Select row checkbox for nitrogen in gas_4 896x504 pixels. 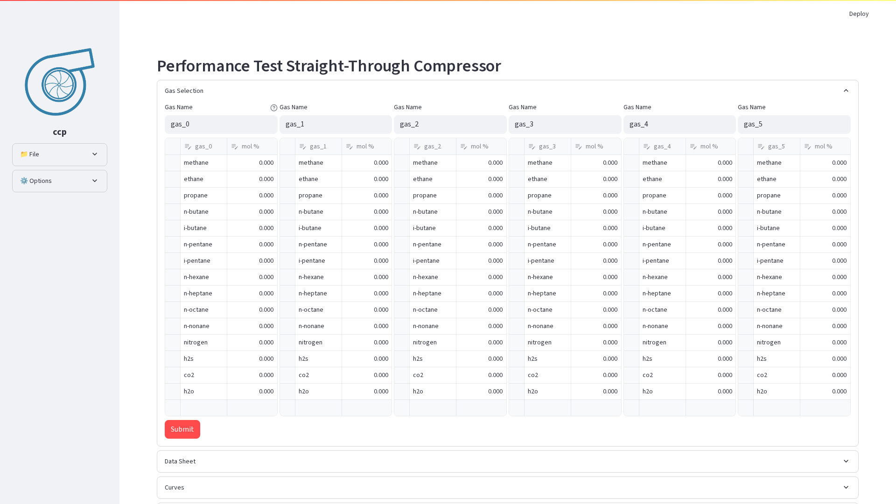click(631, 343)
